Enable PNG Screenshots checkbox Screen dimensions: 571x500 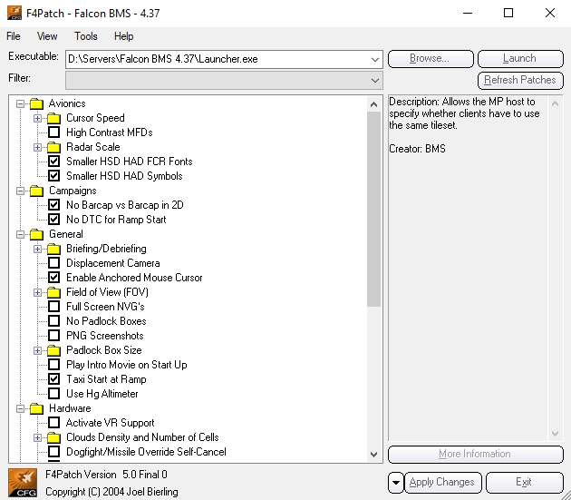[53, 336]
